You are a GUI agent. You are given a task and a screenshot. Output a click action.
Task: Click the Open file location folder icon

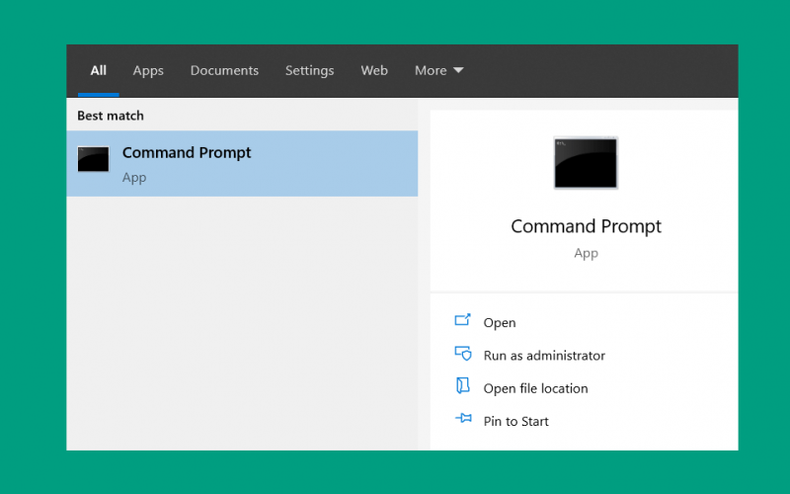click(x=462, y=385)
